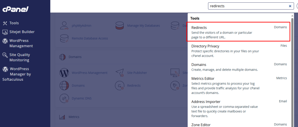Open Site Quality Monitoring sidebar item

(19, 57)
